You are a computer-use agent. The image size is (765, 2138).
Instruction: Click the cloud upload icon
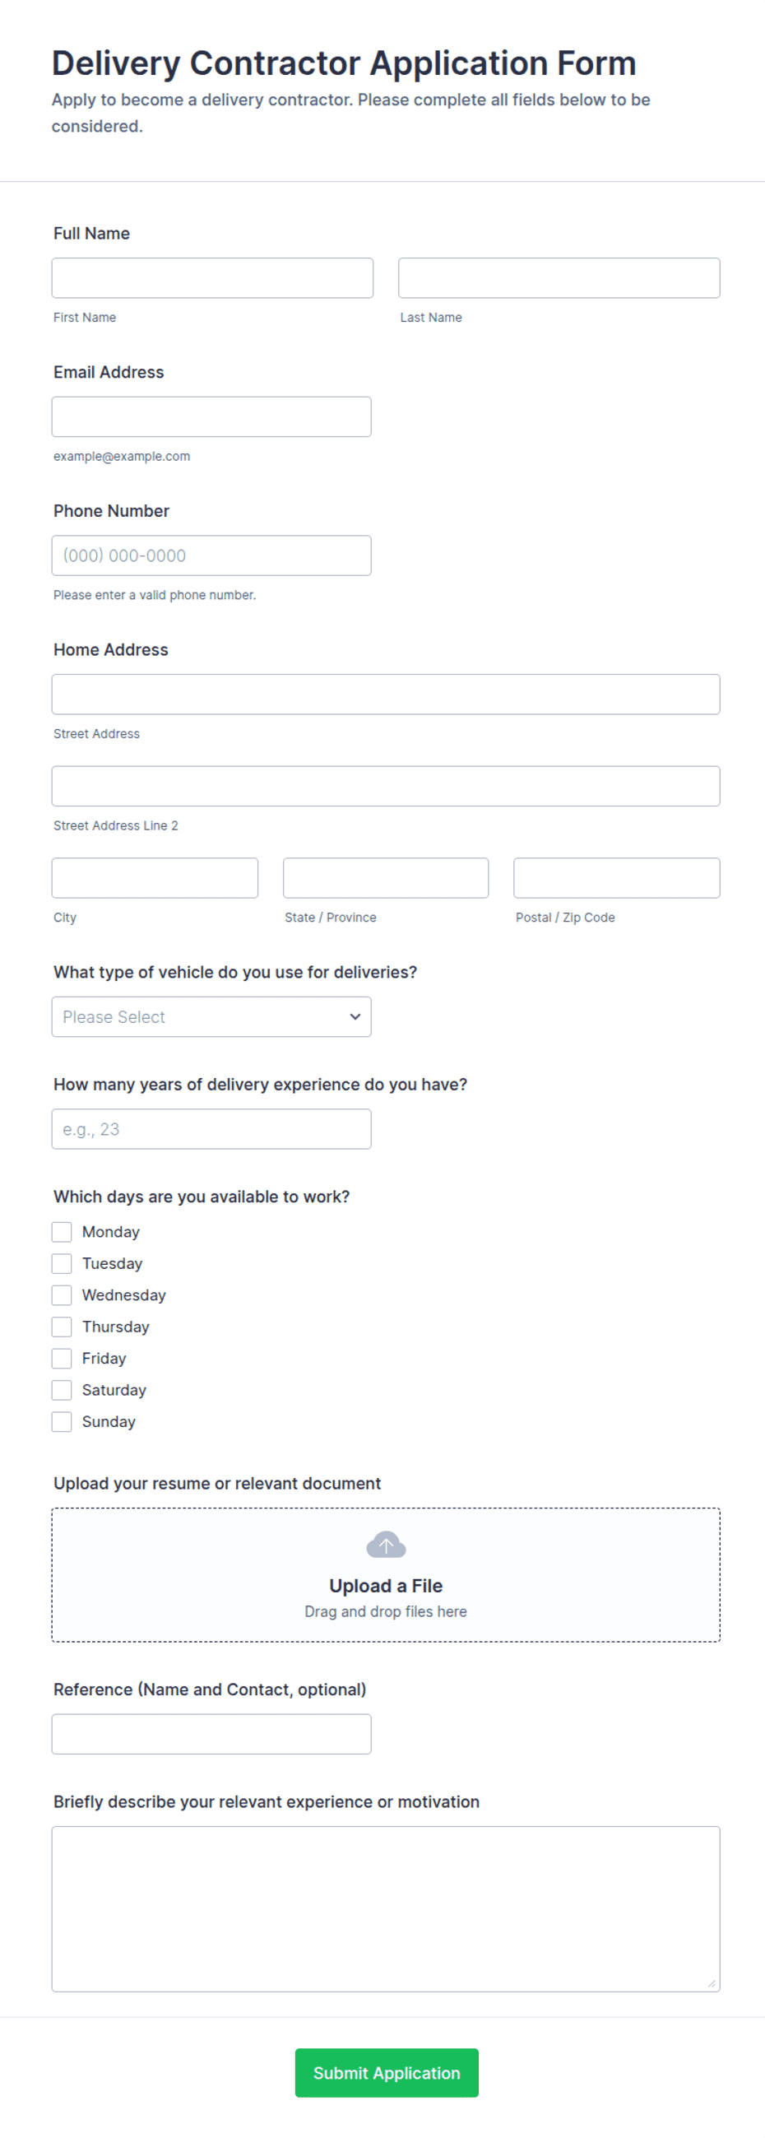point(386,1545)
